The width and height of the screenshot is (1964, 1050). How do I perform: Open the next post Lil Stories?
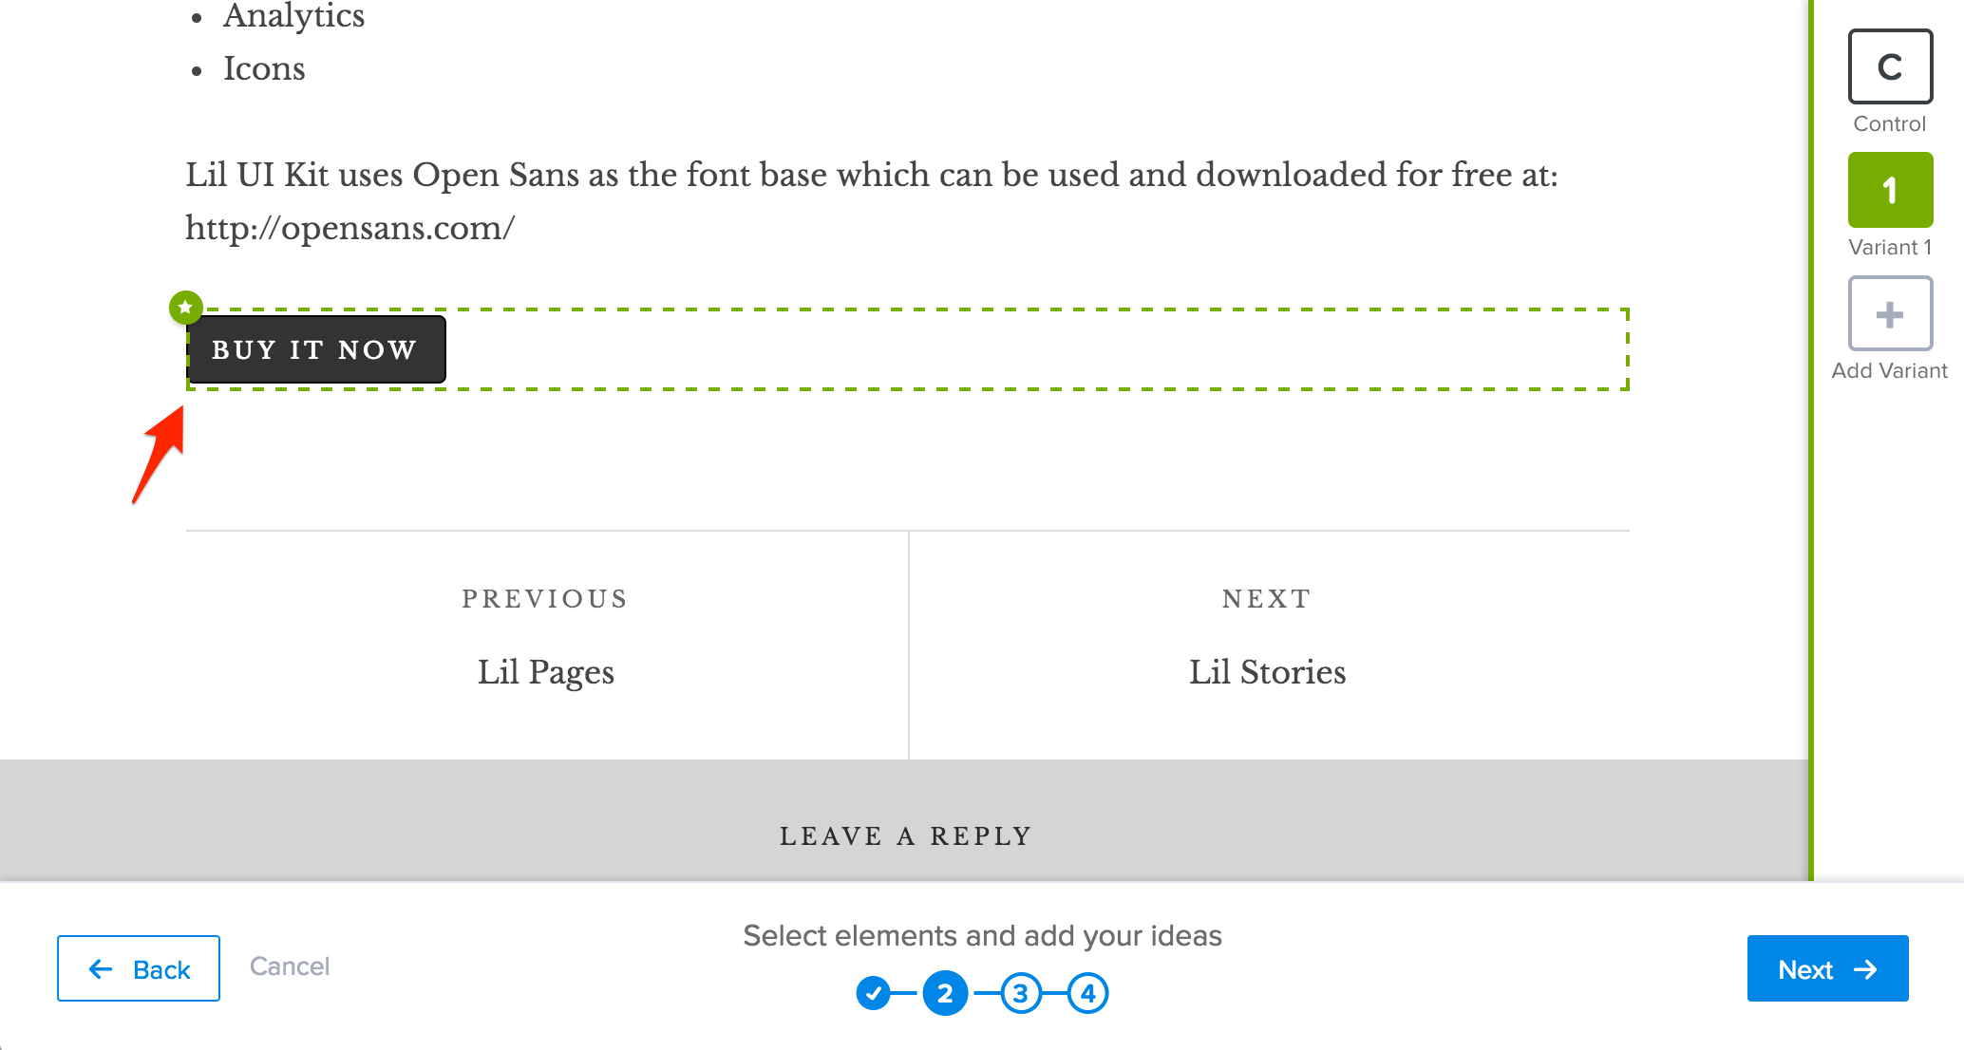(x=1267, y=672)
